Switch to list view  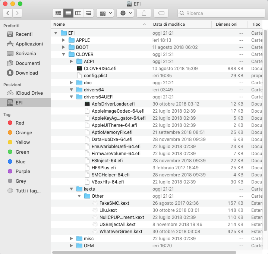[68, 13]
